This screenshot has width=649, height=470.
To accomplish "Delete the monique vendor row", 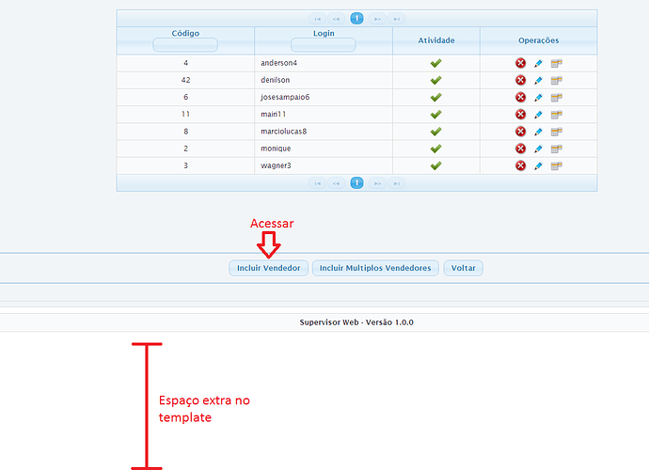I will pyautogui.click(x=520, y=149).
